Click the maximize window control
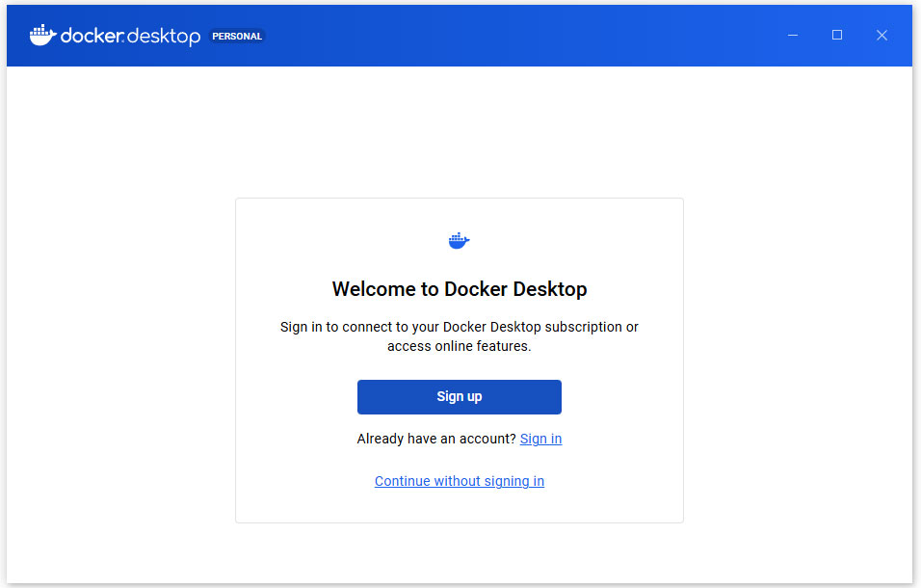921x588 pixels. pyautogui.click(x=837, y=35)
